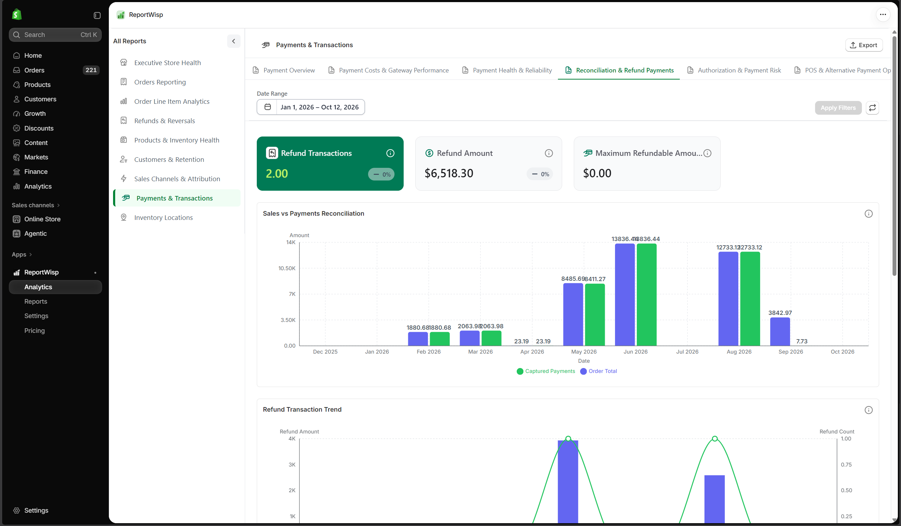Viewport: 901px width, 526px height.
Task: Toggle the sidebar collapse icon
Action: pyautogui.click(x=97, y=15)
